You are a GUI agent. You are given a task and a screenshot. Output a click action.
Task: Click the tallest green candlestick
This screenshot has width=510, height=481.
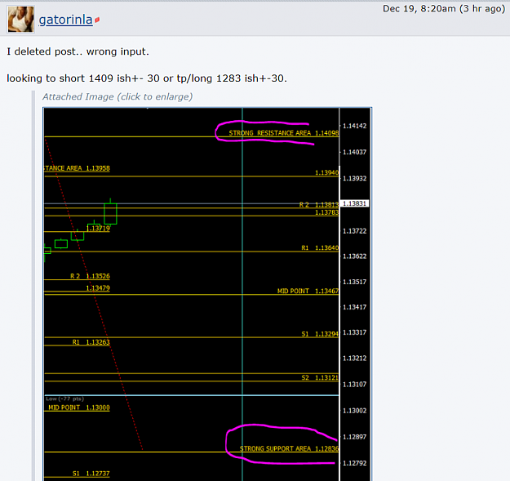pos(110,214)
